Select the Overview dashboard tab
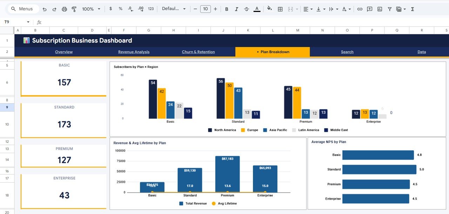This screenshot has width=449, height=214. (x=63, y=51)
